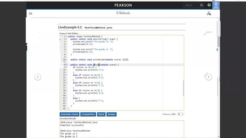Collapse the main method fold arrow on line 2

pyautogui.click(x=66, y=39)
